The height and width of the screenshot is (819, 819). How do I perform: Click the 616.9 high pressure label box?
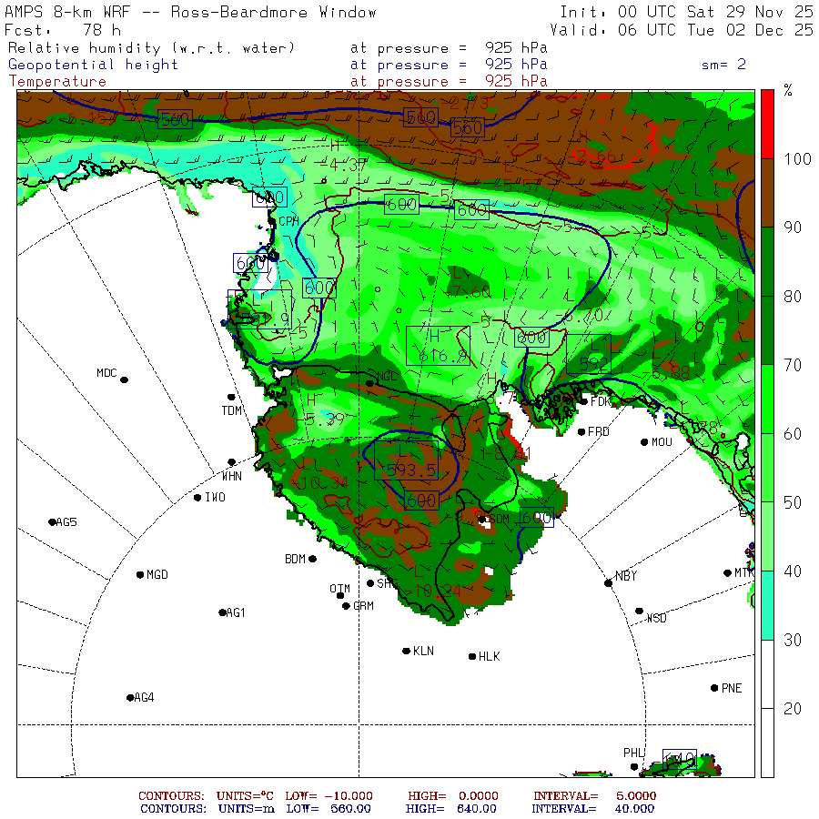tap(438, 345)
